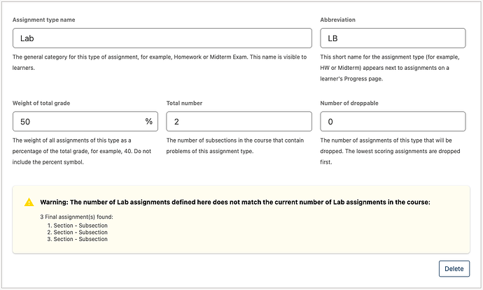Focus the Abbreviation field containing LB
This screenshot has width=483, height=290.
pos(392,38)
